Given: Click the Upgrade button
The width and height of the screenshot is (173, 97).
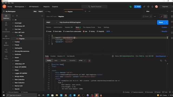Looking at the screenshot, I should pos(165,6).
